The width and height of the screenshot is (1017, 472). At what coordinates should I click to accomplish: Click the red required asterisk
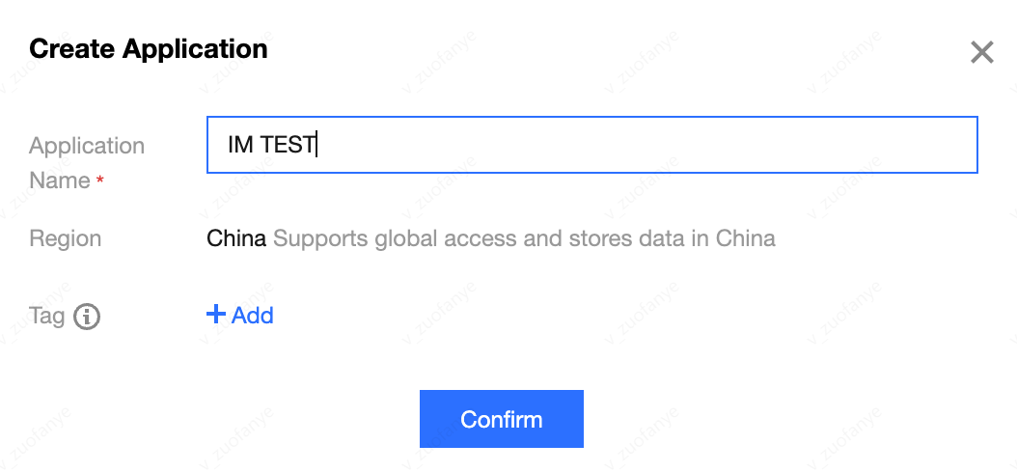point(99,181)
